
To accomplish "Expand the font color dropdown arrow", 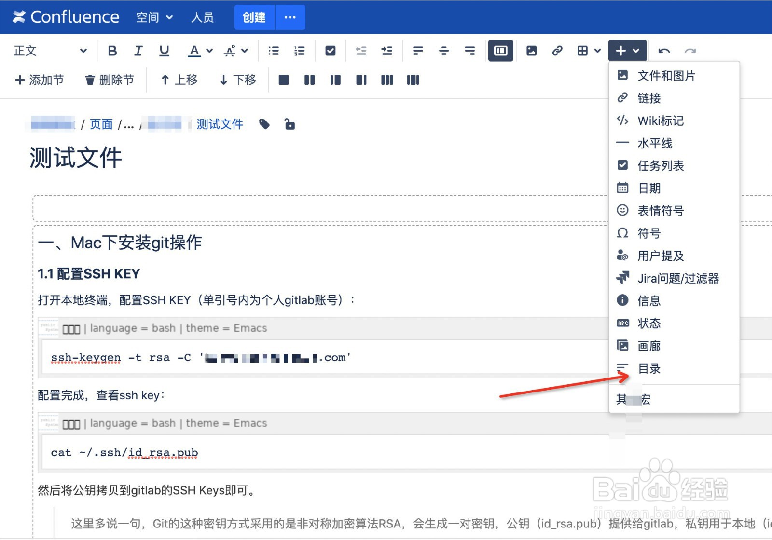I will (x=208, y=50).
